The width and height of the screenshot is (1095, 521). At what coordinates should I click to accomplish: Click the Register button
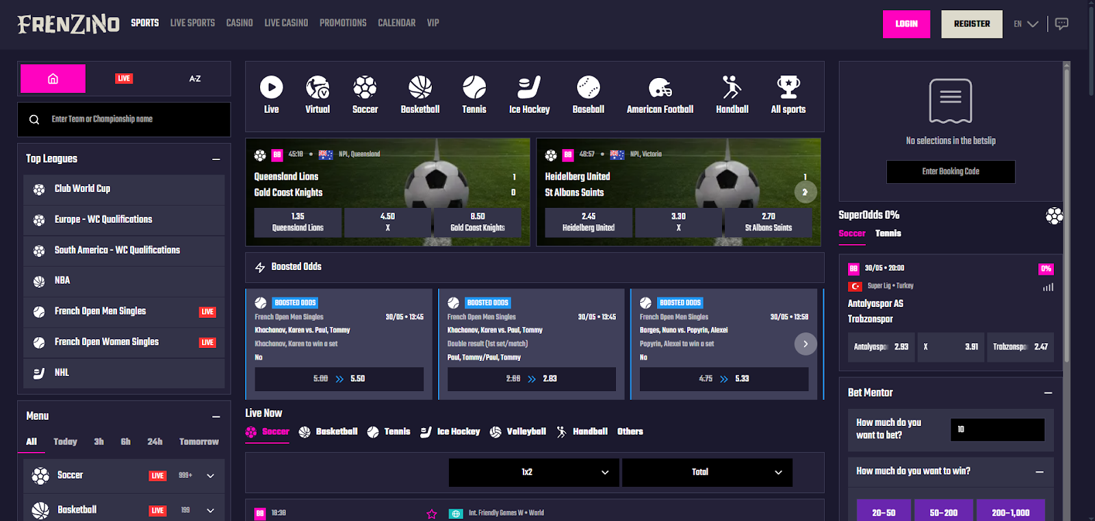click(972, 24)
